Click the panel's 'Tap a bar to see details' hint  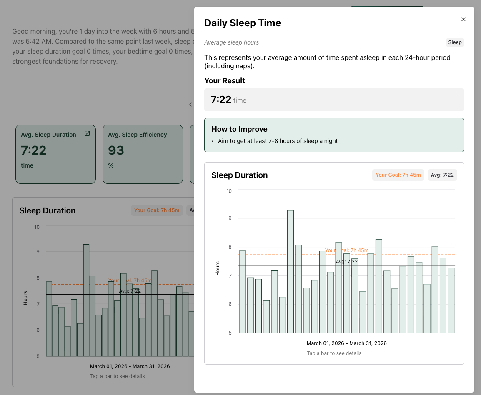point(334,353)
